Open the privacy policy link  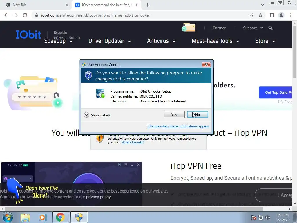point(98,197)
